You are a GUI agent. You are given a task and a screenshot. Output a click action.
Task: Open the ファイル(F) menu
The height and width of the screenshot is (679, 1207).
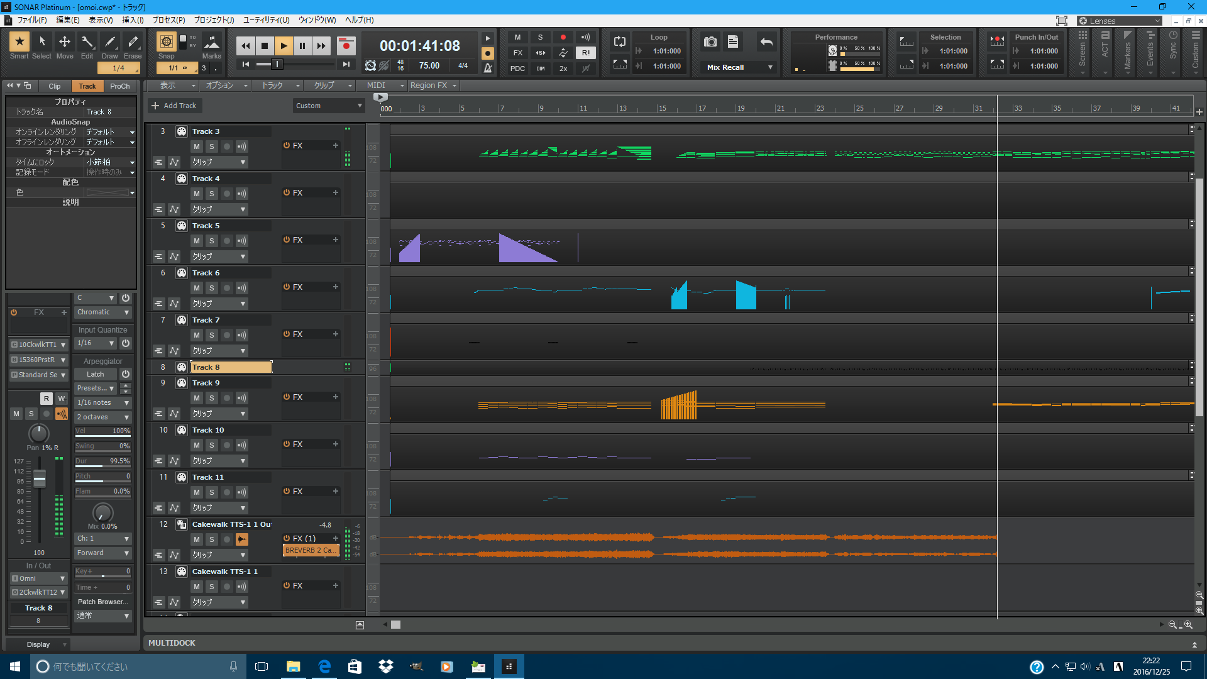point(31,20)
